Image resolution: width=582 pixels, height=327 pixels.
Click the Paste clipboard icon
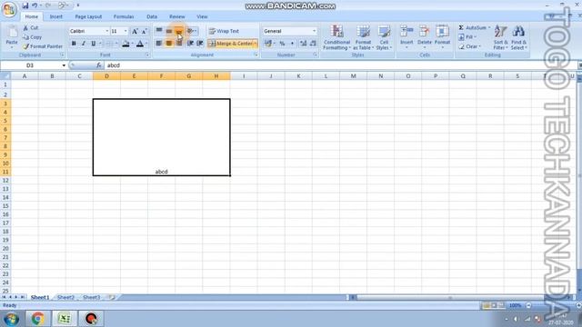coord(12,32)
